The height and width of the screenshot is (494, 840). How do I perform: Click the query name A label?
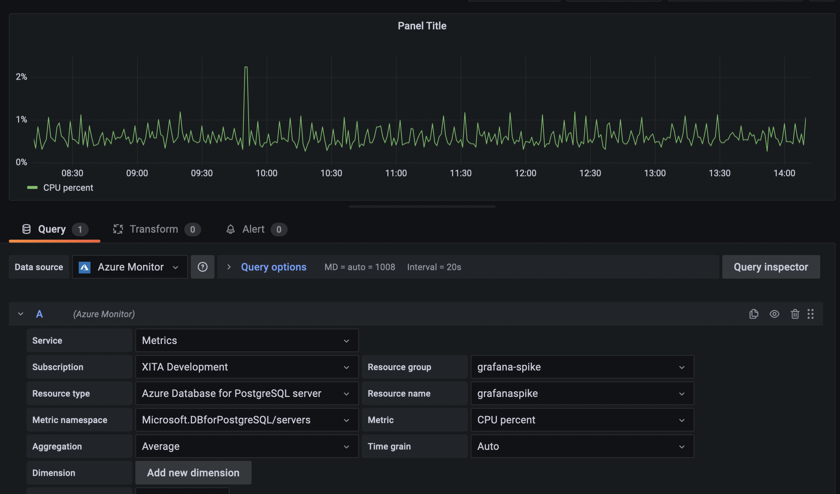click(39, 314)
